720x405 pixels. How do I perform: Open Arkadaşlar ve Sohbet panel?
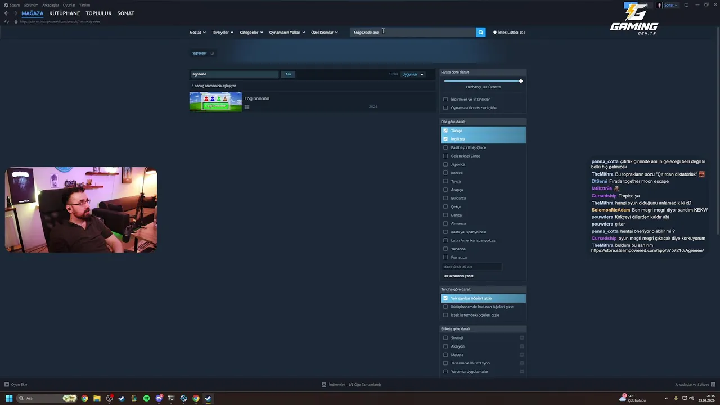tap(695, 385)
